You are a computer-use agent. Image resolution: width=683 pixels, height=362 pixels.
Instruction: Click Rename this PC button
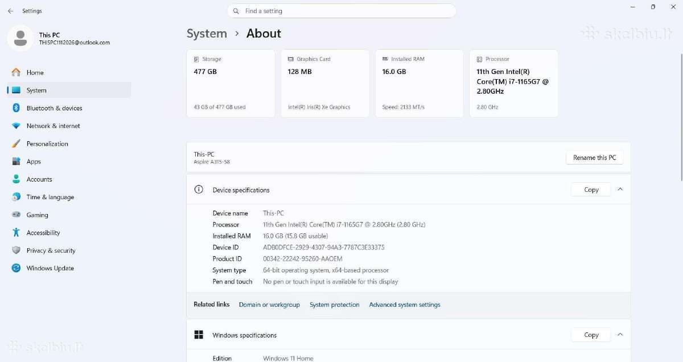point(594,158)
